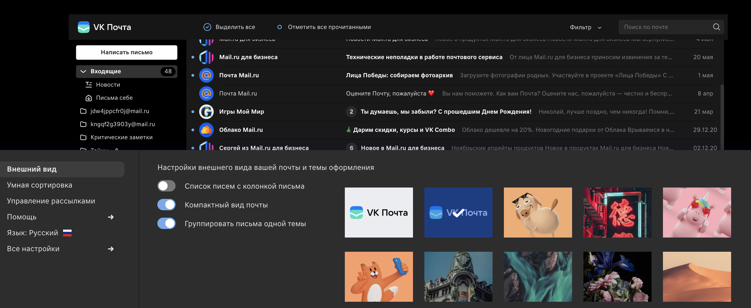Disable Компактный вид почты switch

tap(166, 205)
